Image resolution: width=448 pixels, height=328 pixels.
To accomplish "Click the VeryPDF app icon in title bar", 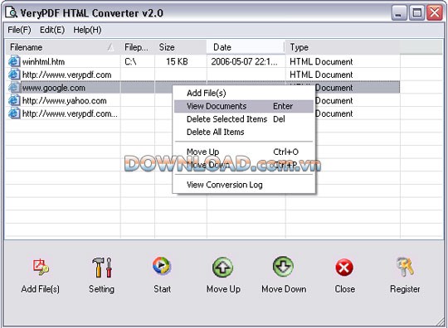I will coord(12,12).
